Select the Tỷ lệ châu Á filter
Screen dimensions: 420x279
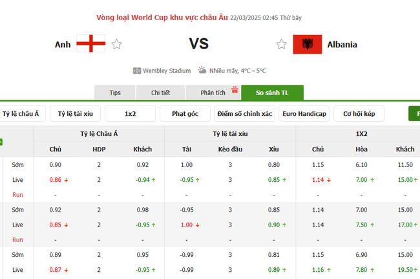pos(20,114)
